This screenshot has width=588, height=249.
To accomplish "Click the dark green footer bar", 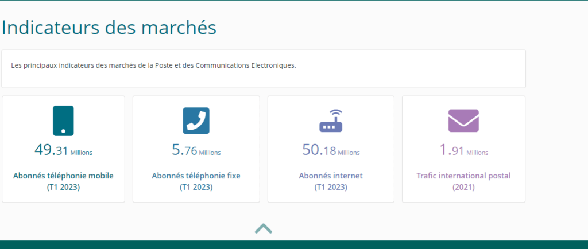I will coord(294,244).
